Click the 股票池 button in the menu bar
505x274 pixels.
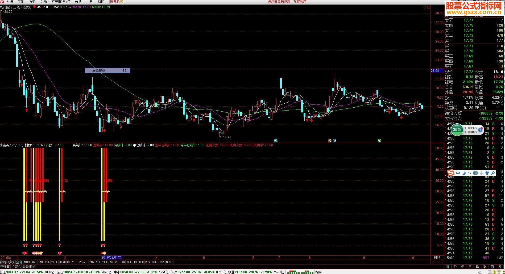click(x=116, y=2)
